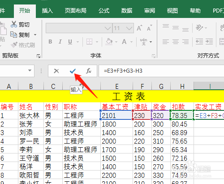The image size is (224, 184).
Task: Open the Borders dropdown arrow
Action: [x=97, y=42]
